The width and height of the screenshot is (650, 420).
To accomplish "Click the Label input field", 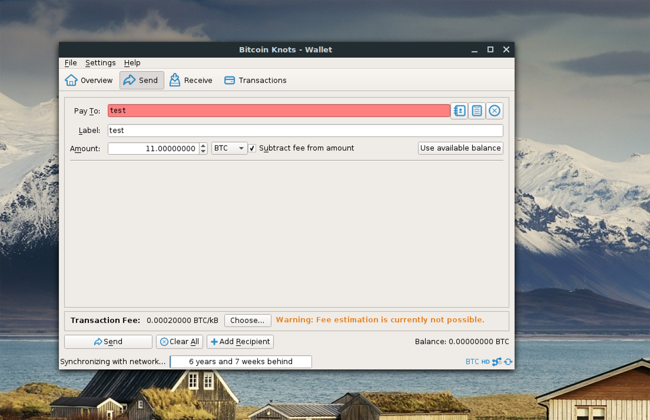I will (x=305, y=130).
